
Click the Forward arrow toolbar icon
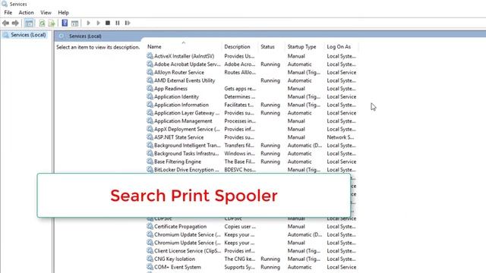pyautogui.click(x=15, y=23)
